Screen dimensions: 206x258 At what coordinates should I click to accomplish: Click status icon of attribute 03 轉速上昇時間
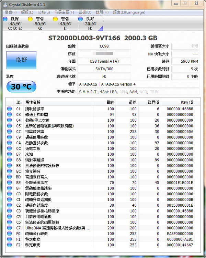coord(10,114)
